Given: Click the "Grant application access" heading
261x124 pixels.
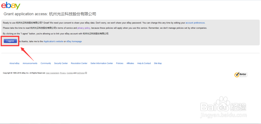Looking at the screenshot, I should [50, 14].
